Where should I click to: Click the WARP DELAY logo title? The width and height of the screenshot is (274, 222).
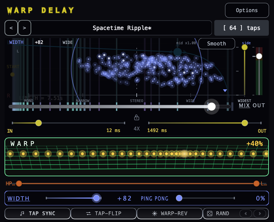click(41, 10)
